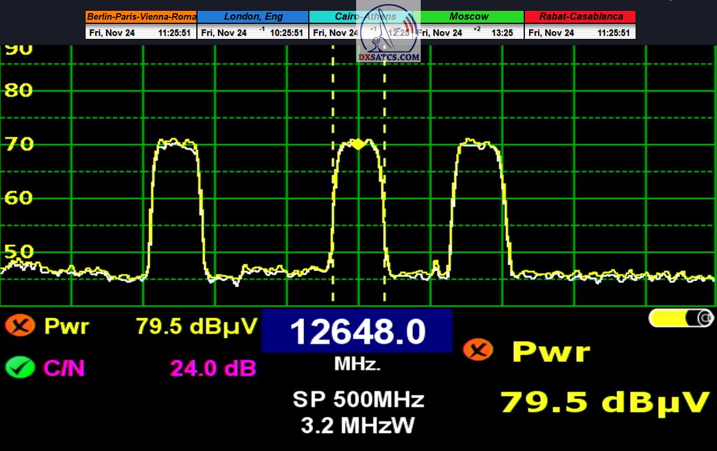Click the C/N 24.0 dB reading
The height and width of the screenshot is (451, 717).
[212, 368]
